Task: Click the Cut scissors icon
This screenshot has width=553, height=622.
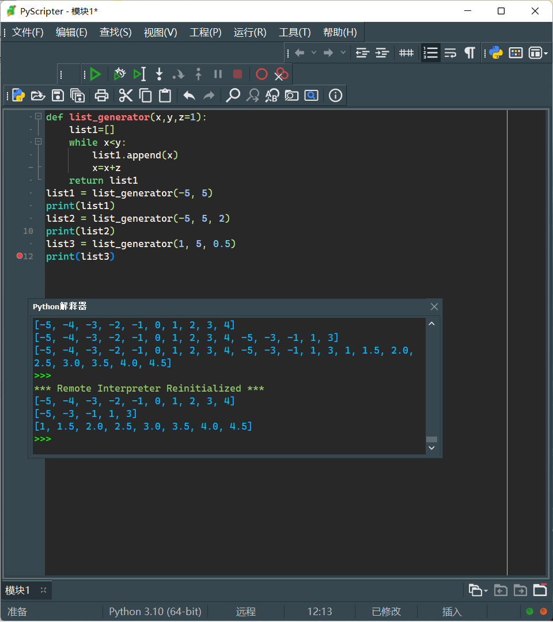Action: pyautogui.click(x=126, y=96)
